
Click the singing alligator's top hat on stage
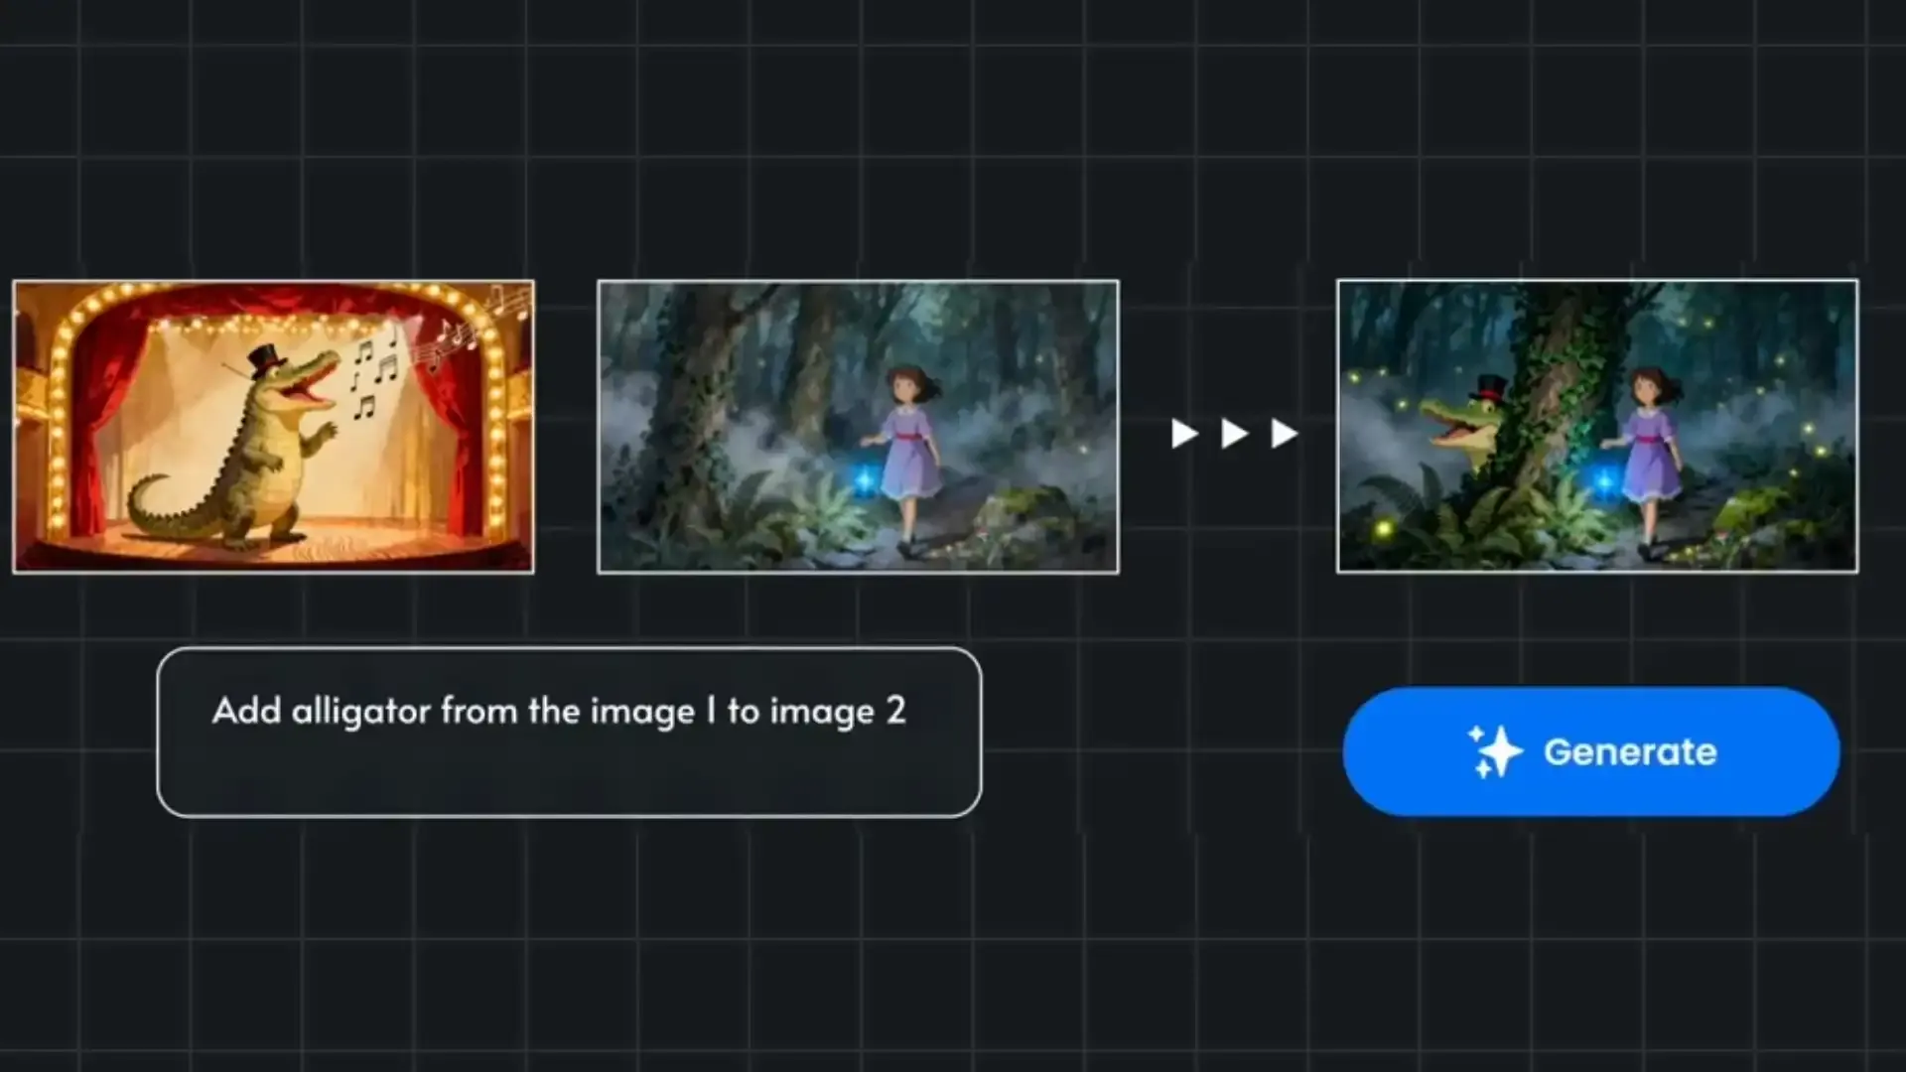coord(266,359)
